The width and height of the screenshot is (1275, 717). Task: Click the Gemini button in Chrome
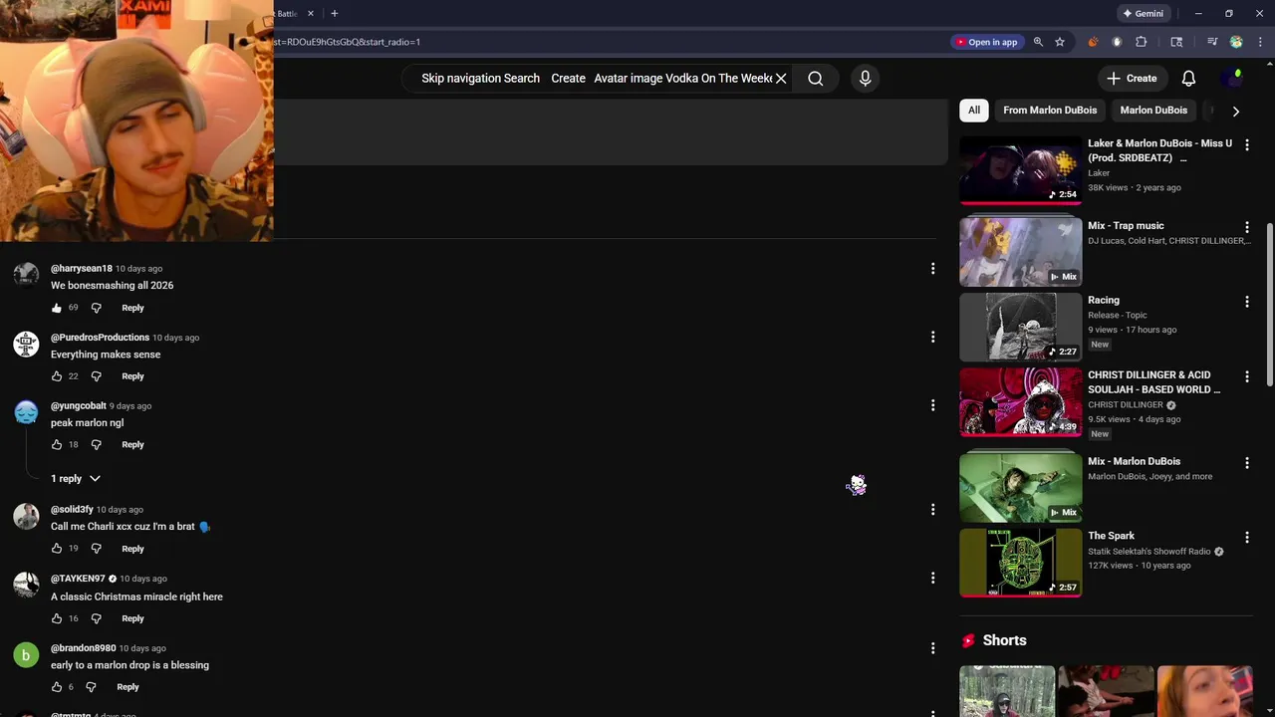(1143, 13)
